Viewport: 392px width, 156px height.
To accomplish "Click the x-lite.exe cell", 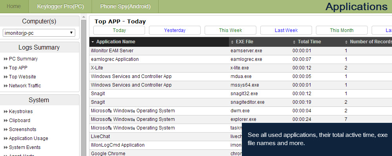I will (x=240, y=68).
